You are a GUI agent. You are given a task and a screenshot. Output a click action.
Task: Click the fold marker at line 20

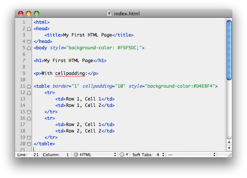click(29, 144)
